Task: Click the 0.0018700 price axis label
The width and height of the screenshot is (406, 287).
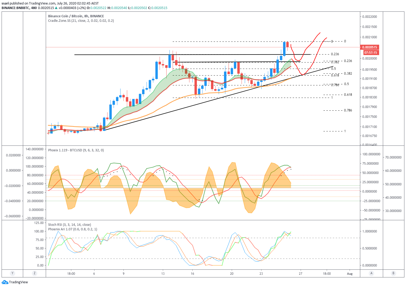Action: (370, 88)
